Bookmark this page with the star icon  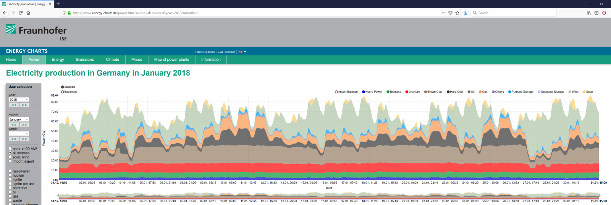point(457,13)
